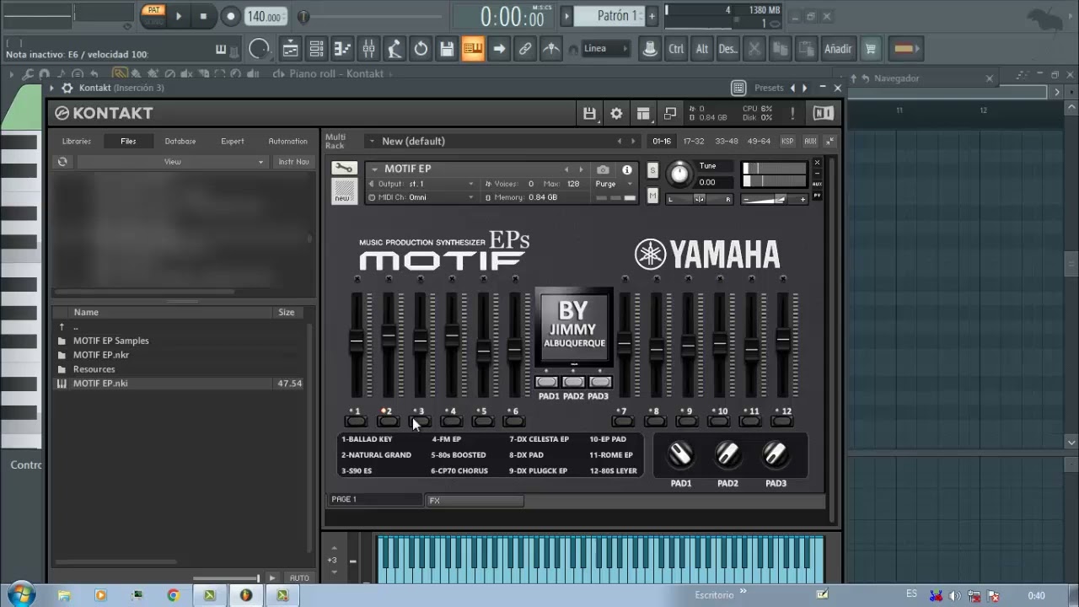Collapse the MOTIF EP instrument header arrow
Screen dimensions: 1079x607
374,169
